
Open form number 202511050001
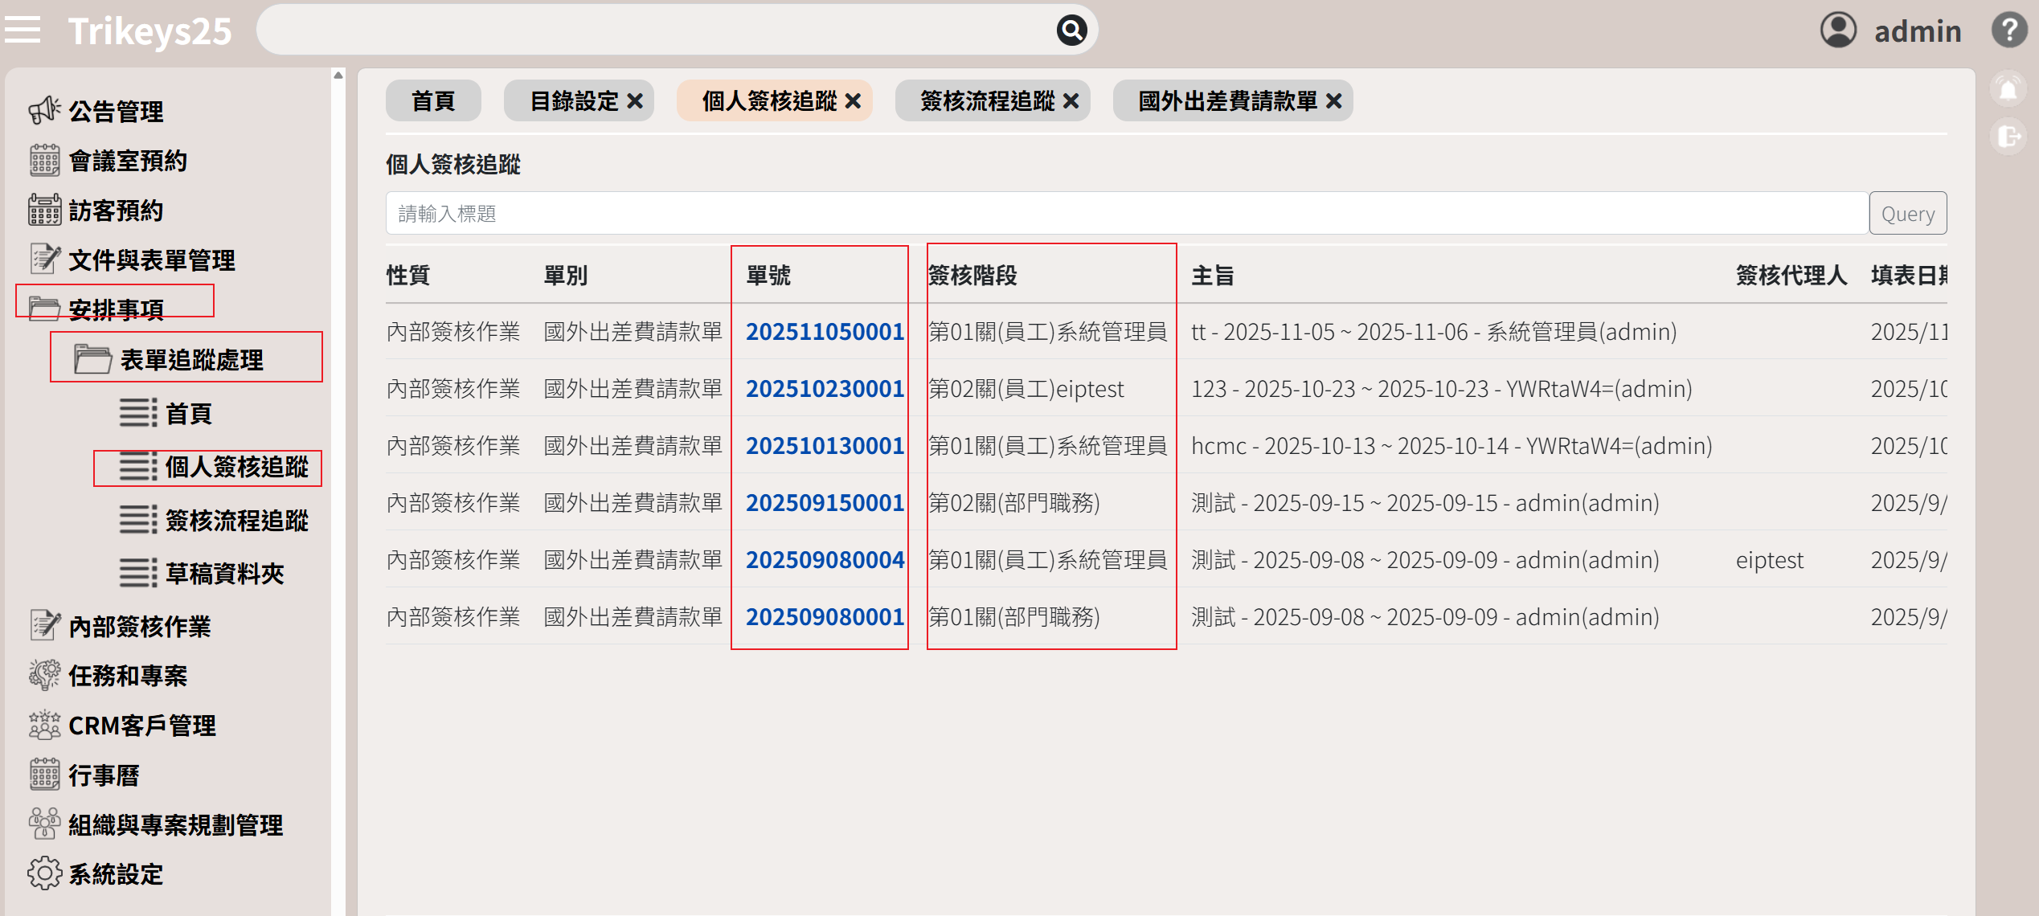point(825,331)
